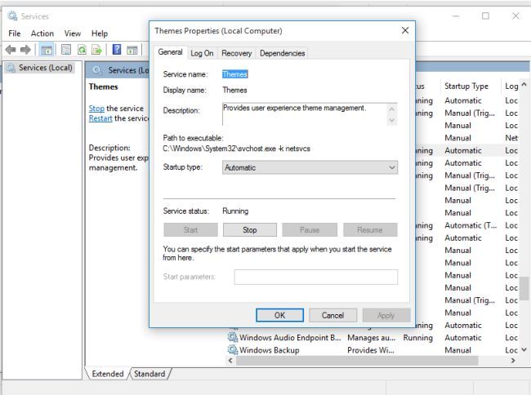Click the highlighted Themes service name field
Viewport: 531px width, 395px height.
[235, 74]
